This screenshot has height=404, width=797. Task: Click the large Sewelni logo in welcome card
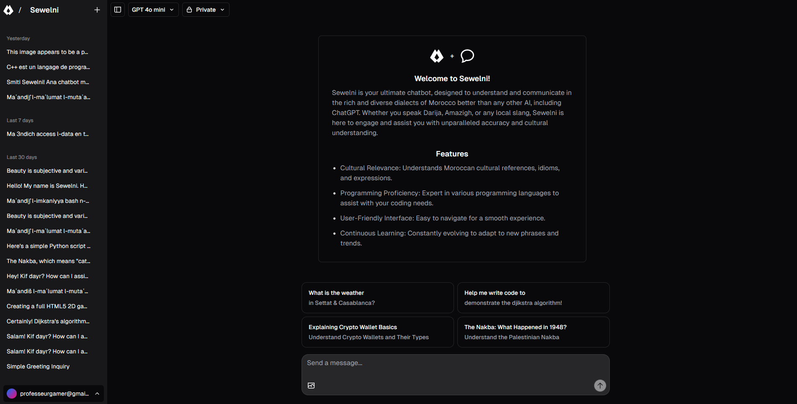coord(437,56)
